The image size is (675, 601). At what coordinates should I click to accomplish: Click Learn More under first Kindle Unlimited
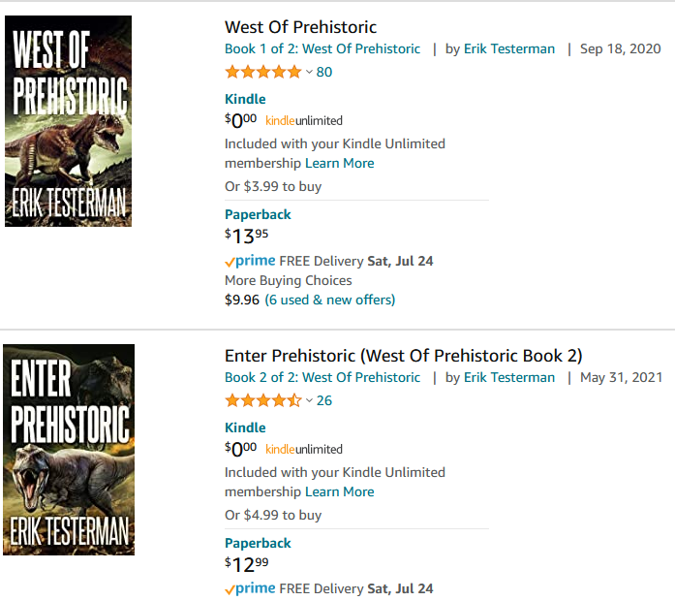pos(340,163)
